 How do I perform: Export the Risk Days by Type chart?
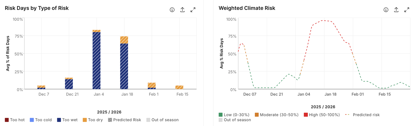click(x=182, y=10)
